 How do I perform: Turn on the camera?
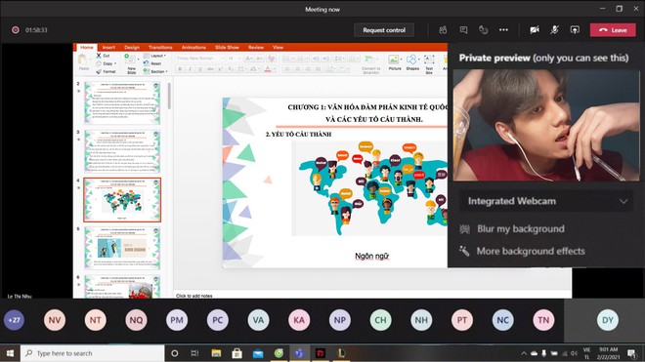535,30
